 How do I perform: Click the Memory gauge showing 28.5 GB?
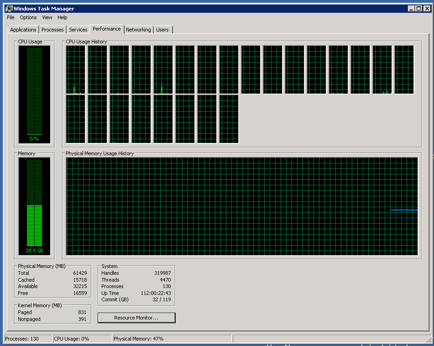point(34,206)
